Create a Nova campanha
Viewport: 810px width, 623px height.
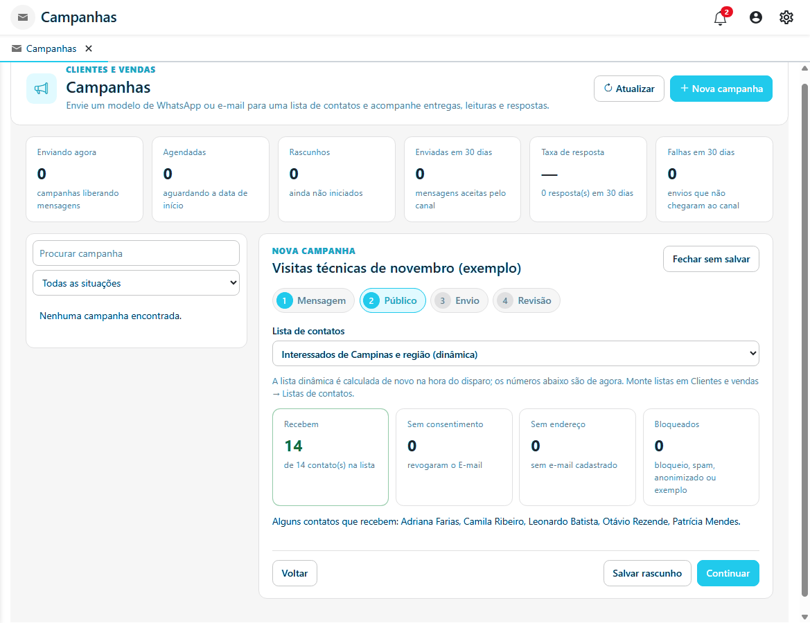pyautogui.click(x=721, y=89)
